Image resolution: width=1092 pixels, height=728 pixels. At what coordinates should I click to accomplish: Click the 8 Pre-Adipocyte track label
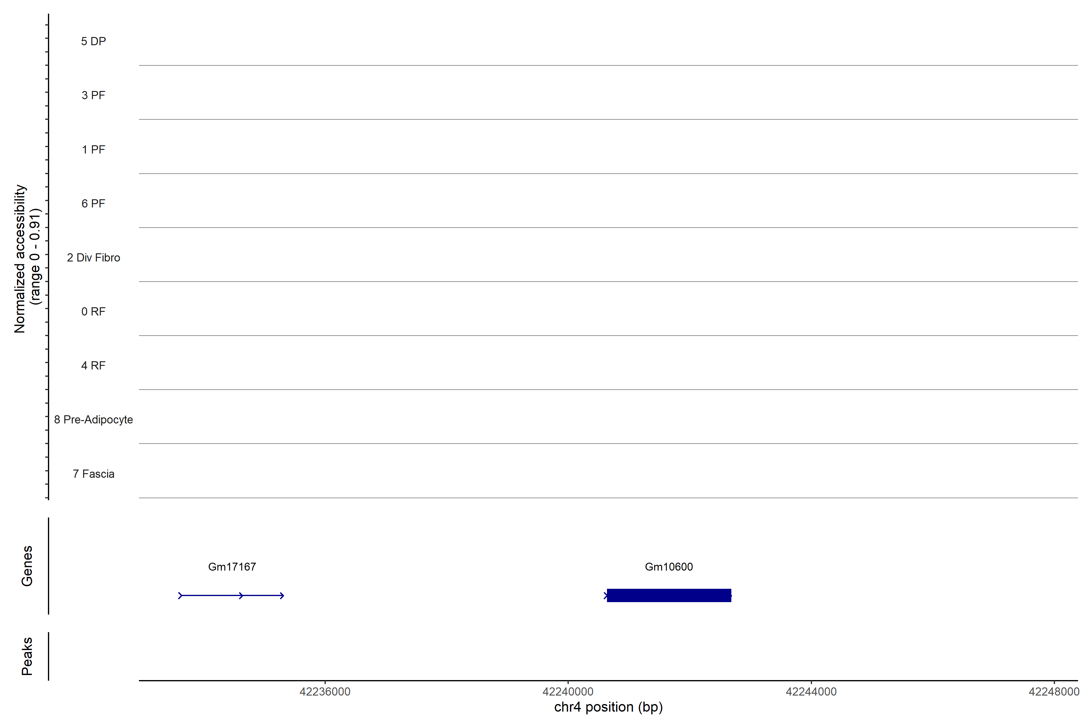[93, 420]
